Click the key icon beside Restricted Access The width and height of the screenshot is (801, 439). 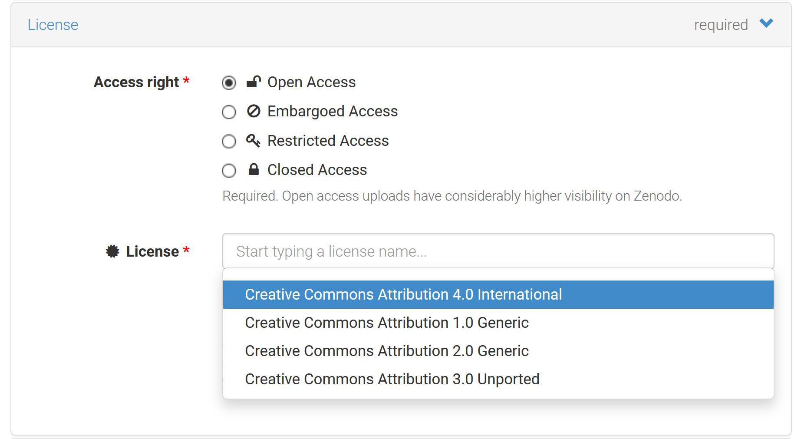click(x=253, y=141)
